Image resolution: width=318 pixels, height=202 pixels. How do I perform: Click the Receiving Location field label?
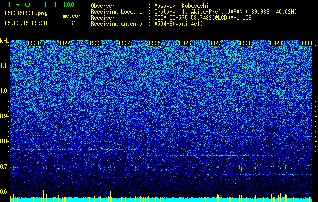tap(118, 12)
